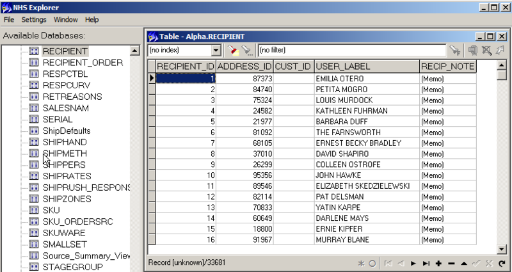Click the table icon beside SHIPZONES
The width and height of the screenshot is (512, 272).
click(34, 198)
